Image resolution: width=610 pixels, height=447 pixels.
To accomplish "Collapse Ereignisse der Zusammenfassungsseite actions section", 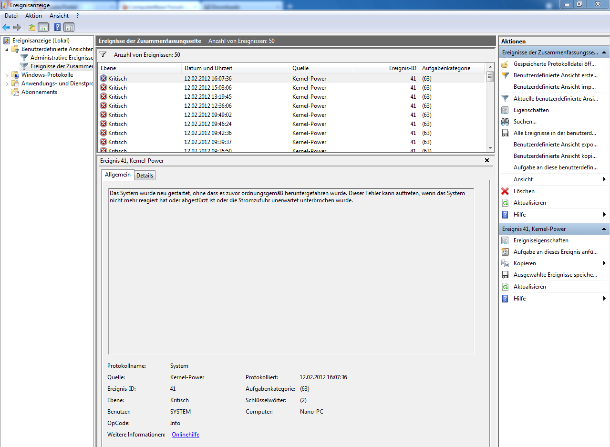I will point(604,52).
